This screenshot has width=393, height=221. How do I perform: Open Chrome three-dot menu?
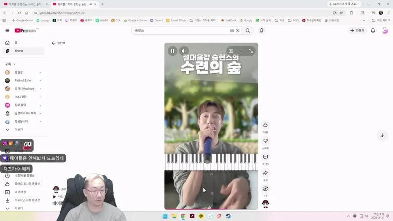(388, 13)
